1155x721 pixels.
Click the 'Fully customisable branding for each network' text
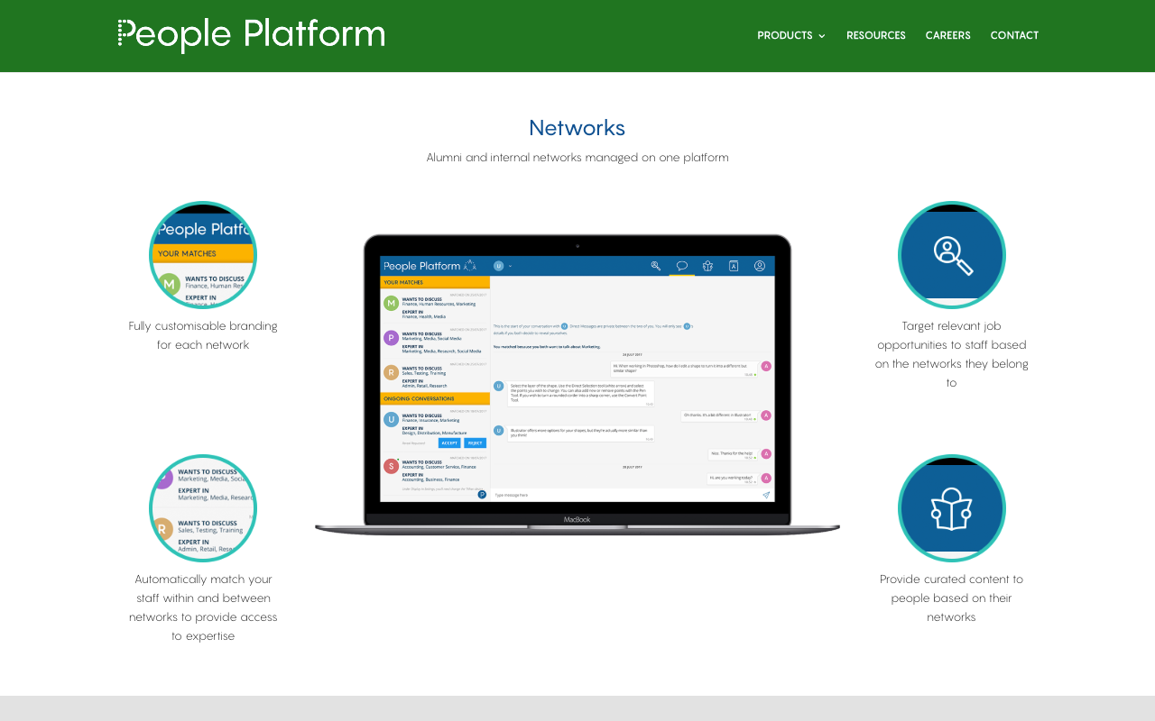click(203, 335)
